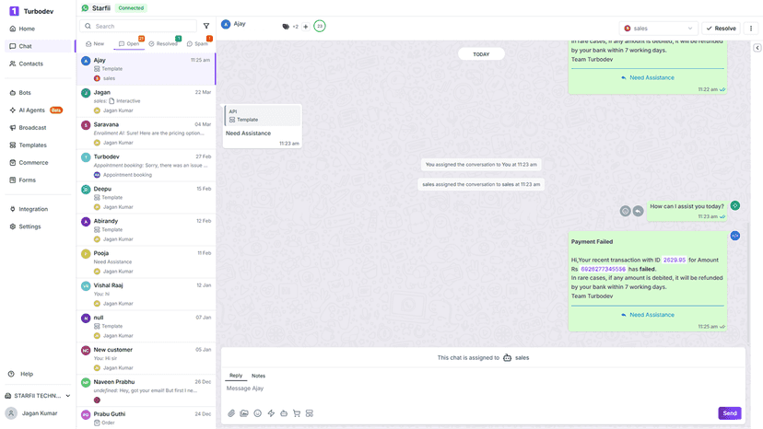
Task: Select the Notes tab in composer
Action: [258, 376]
